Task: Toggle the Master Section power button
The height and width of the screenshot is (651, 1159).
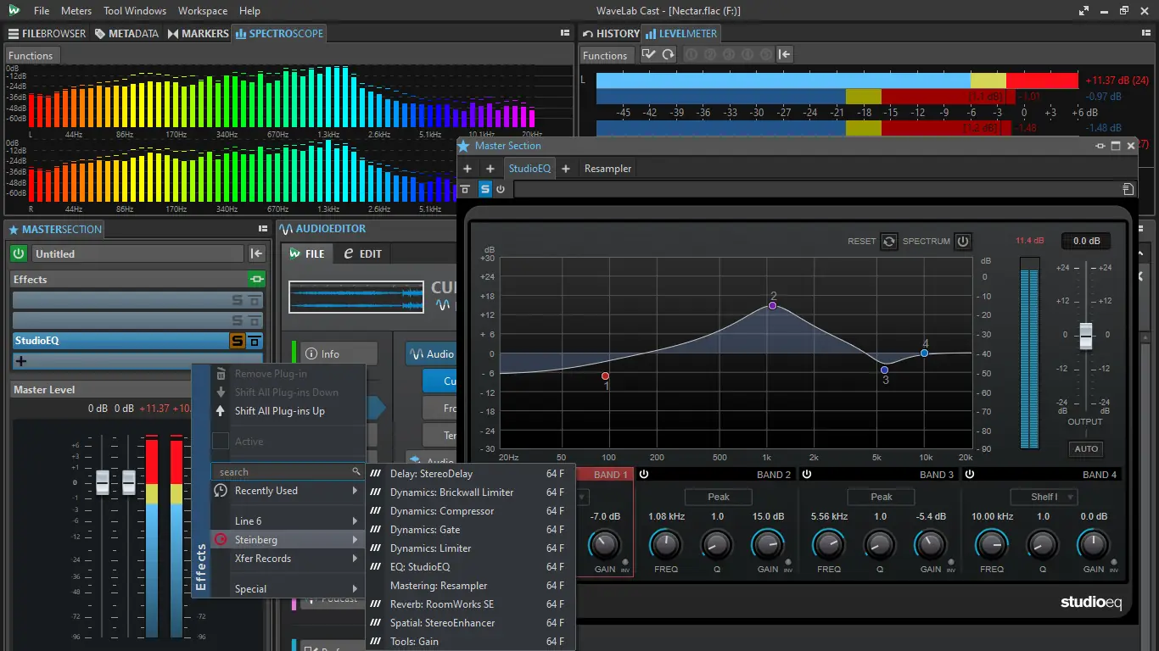Action: 19,253
